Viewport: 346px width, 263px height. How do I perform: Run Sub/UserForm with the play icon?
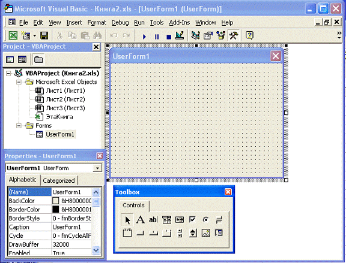144,37
